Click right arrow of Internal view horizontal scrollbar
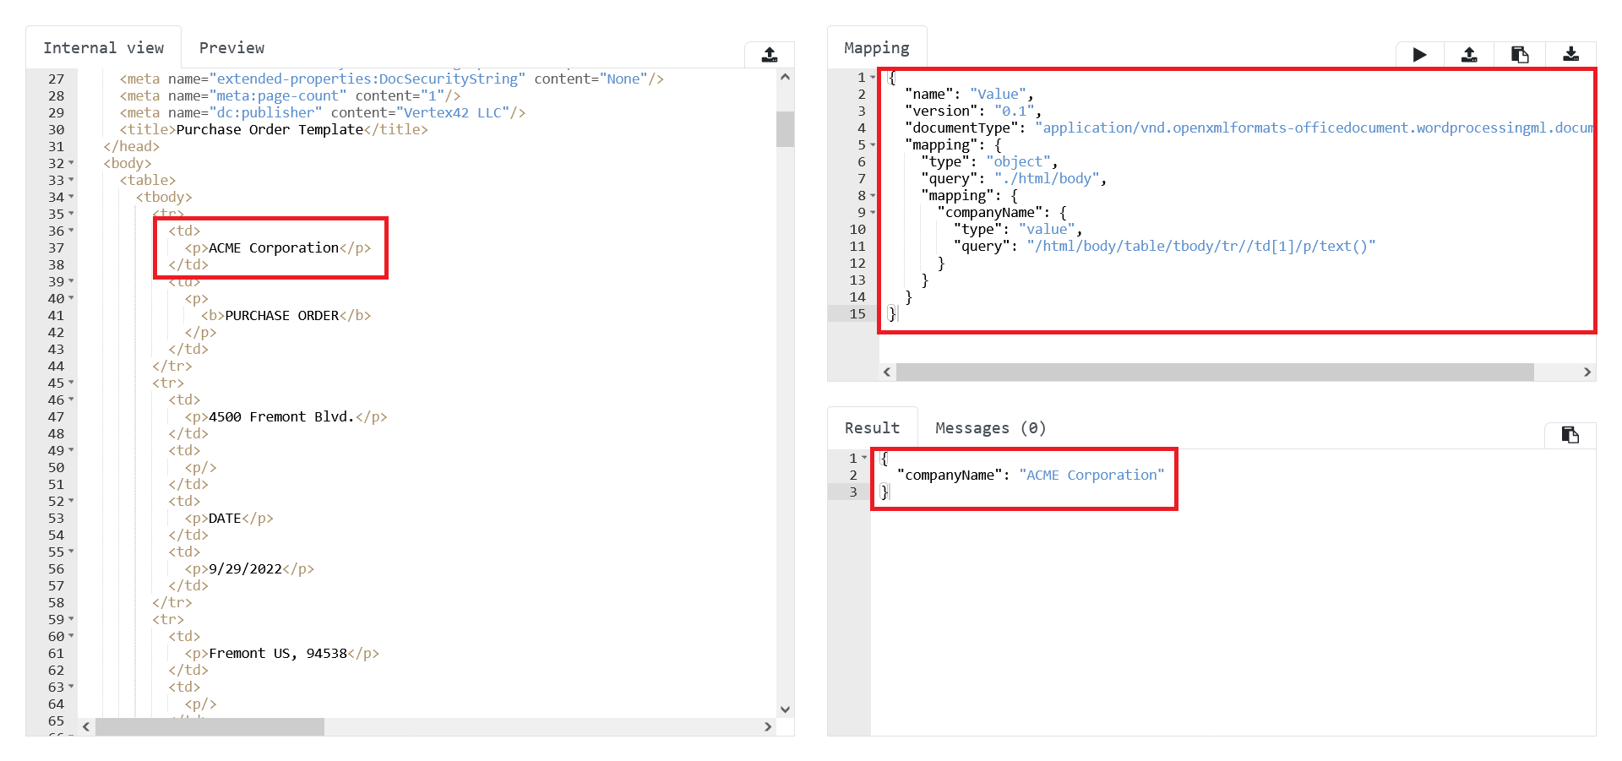Viewport: 1622px width, 761px height. pos(767,726)
